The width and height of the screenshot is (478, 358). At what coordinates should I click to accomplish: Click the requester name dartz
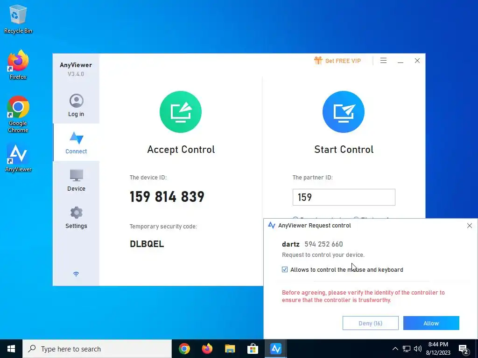pyautogui.click(x=291, y=244)
